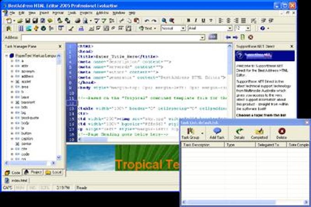The width and height of the screenshot is (311, 207).
Task: Toggle Justify paragraph alignment
Action: 243,21
